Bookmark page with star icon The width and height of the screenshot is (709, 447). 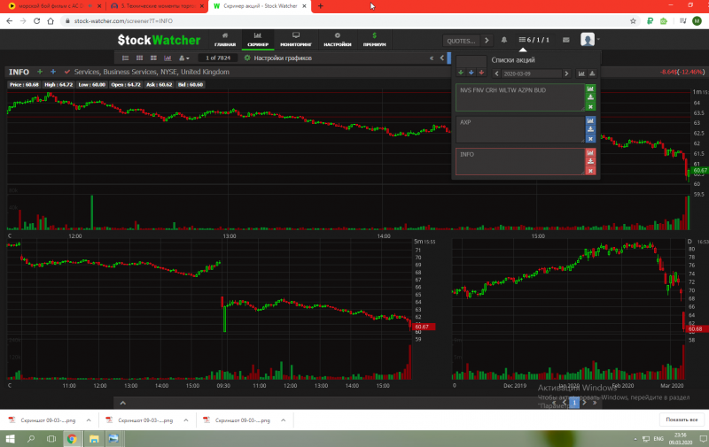coord(633,20)
